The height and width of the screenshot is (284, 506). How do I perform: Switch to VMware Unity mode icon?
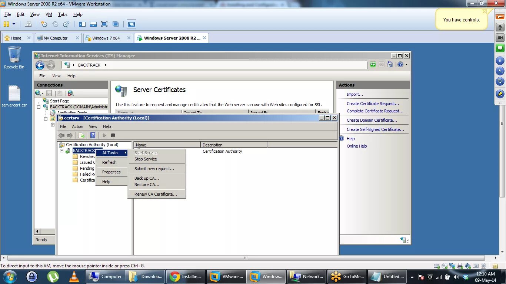116,24
